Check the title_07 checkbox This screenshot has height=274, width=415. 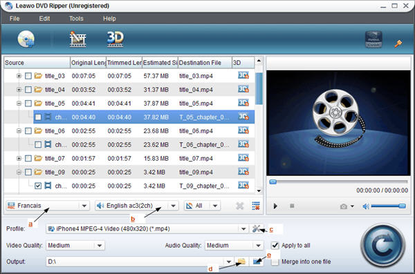tap(28, 159)
